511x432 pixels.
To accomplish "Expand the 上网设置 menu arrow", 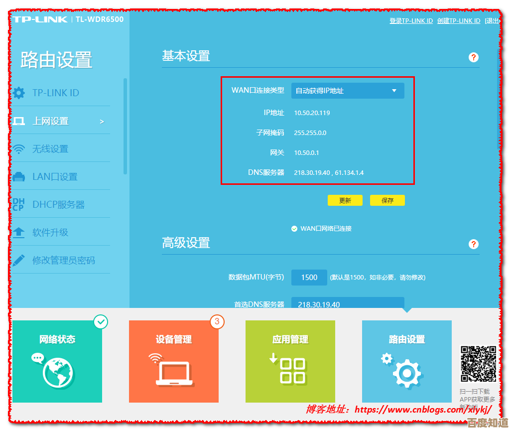I will 102,121.
